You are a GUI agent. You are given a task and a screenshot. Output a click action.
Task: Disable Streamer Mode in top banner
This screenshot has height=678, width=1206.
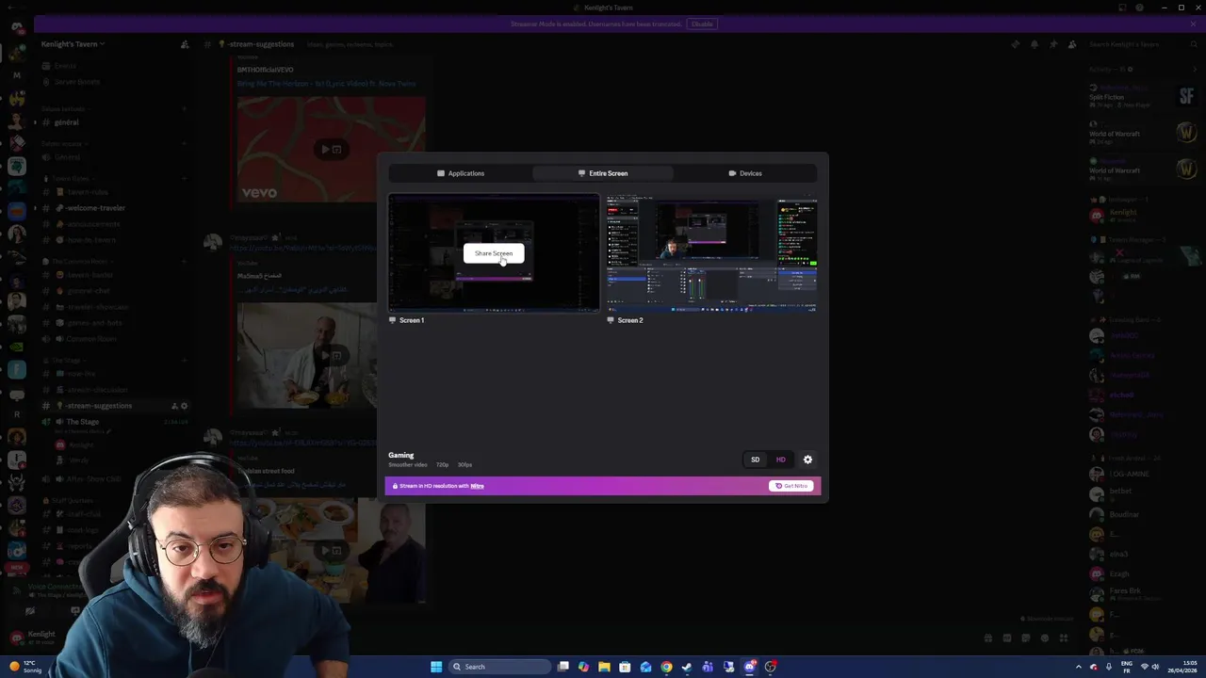(x=702, y=24)
